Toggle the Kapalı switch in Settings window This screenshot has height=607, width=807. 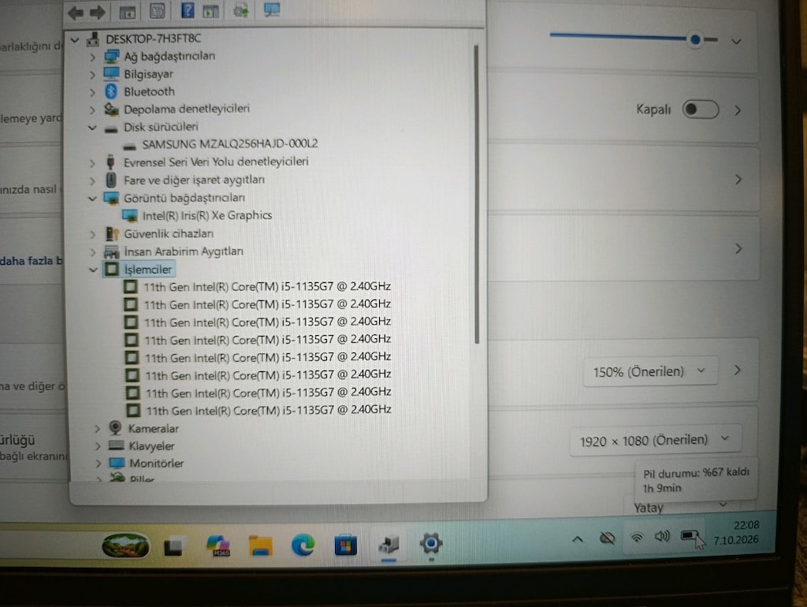click(x=701, y=109)
